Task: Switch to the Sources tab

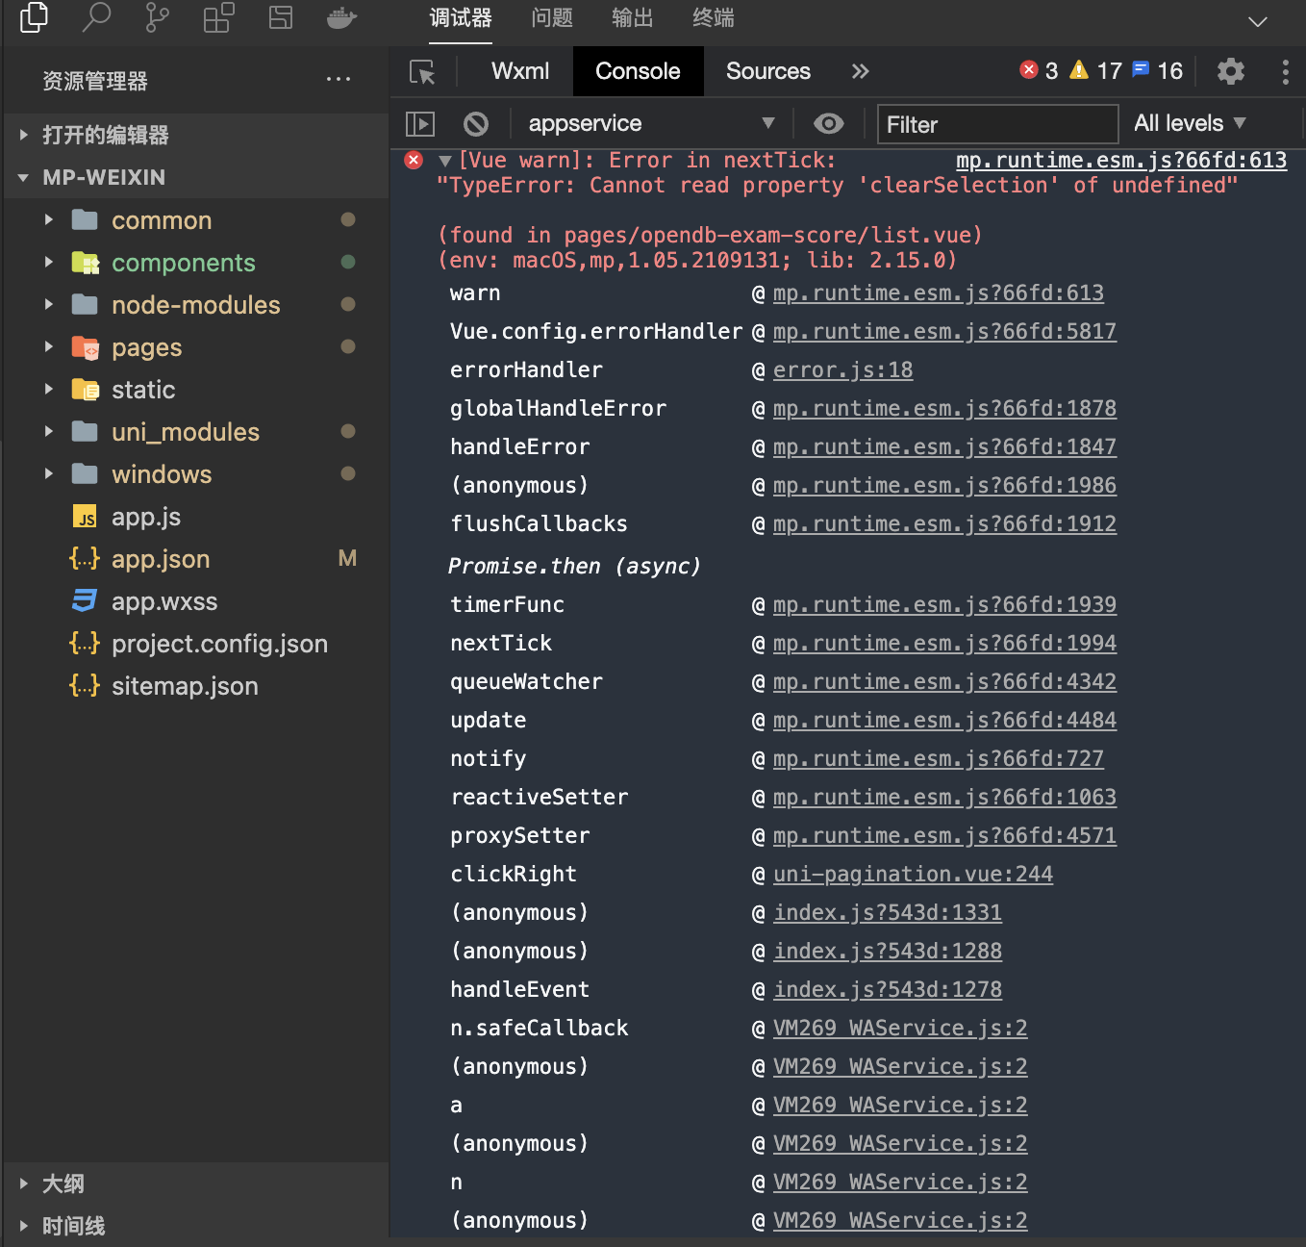Action: pos(767,71)
